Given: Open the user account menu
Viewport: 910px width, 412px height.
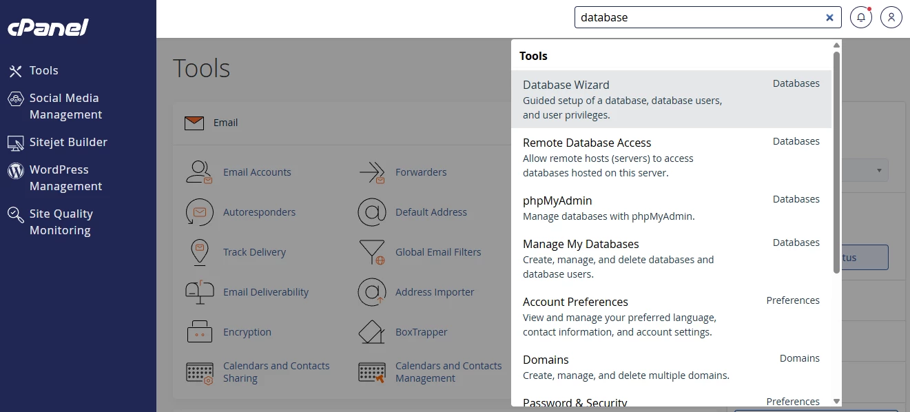Looking at the screenshot, I should point(891,17).
